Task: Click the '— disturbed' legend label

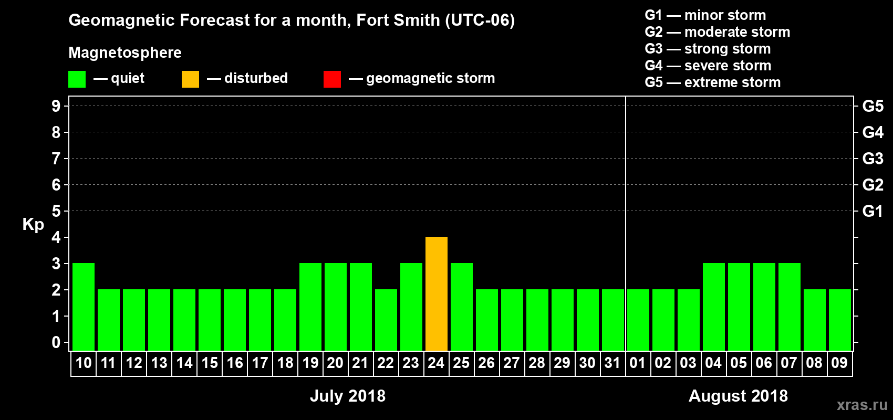Action: point(247,78)
